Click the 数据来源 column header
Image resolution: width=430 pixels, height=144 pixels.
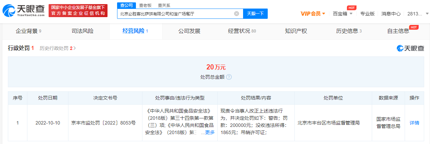coord(388,98)
